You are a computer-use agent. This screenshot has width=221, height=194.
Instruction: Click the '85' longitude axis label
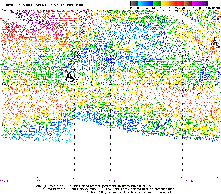click(182, 178)
